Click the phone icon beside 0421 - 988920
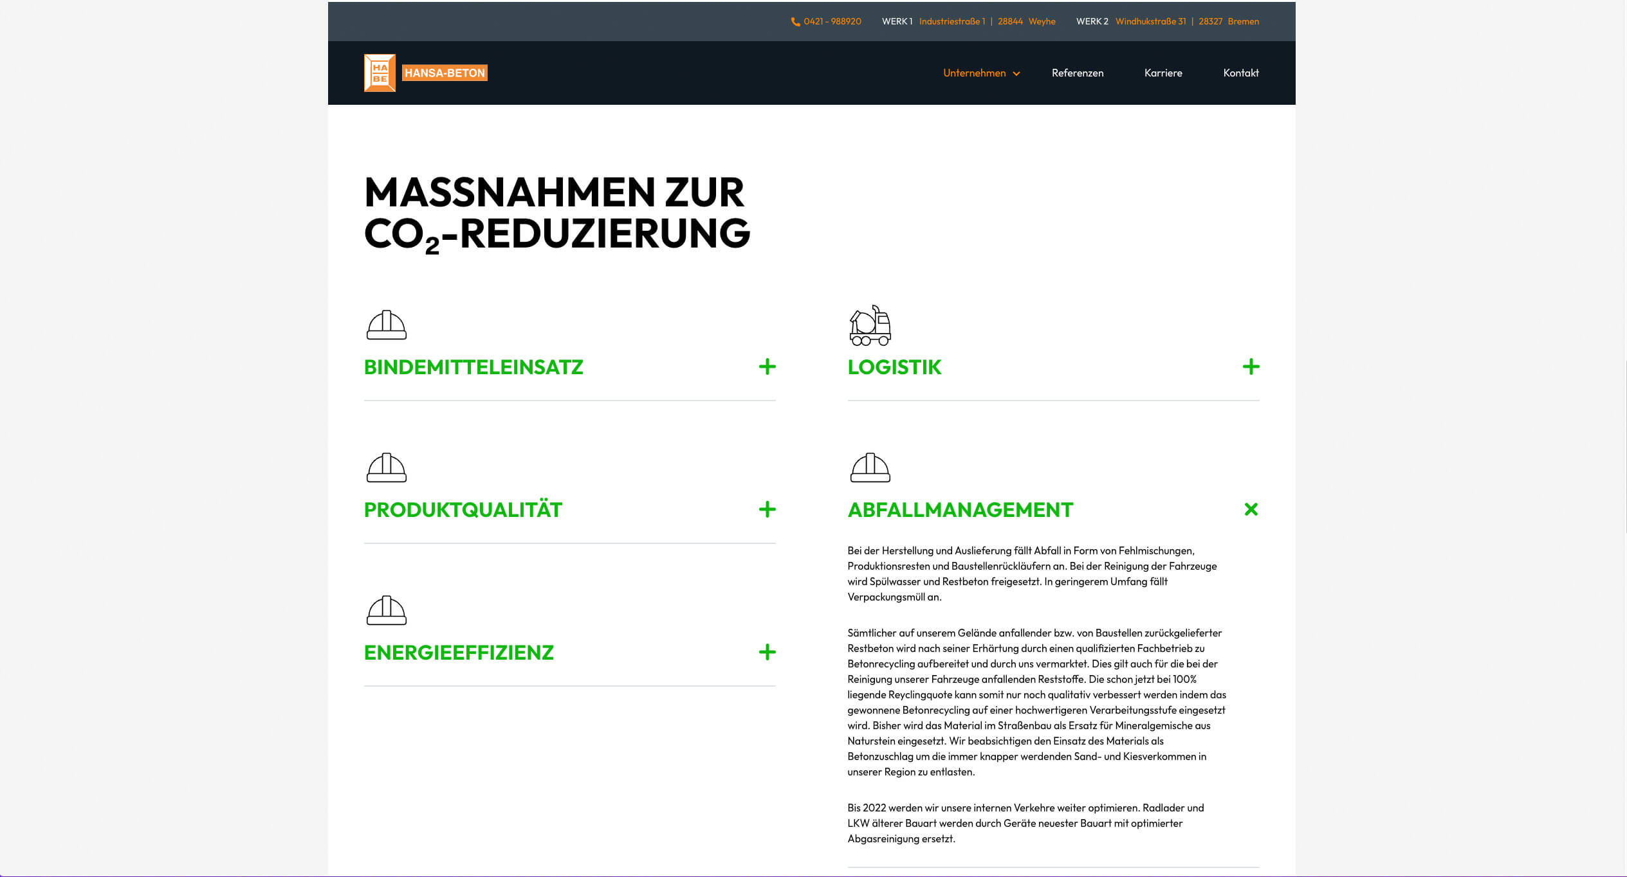The width and height of the screenshot is (1627, 877). (795, 22)
